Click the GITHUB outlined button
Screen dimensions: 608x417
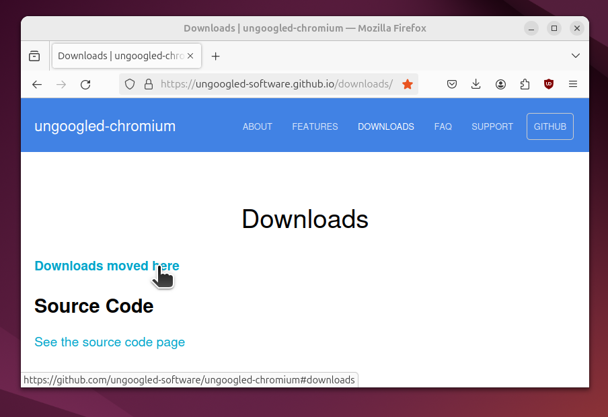[x=550, y=126]
